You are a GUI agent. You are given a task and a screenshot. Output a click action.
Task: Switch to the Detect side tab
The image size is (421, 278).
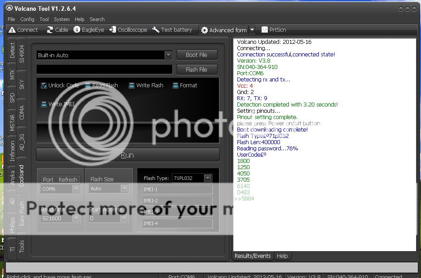point(12,50)
